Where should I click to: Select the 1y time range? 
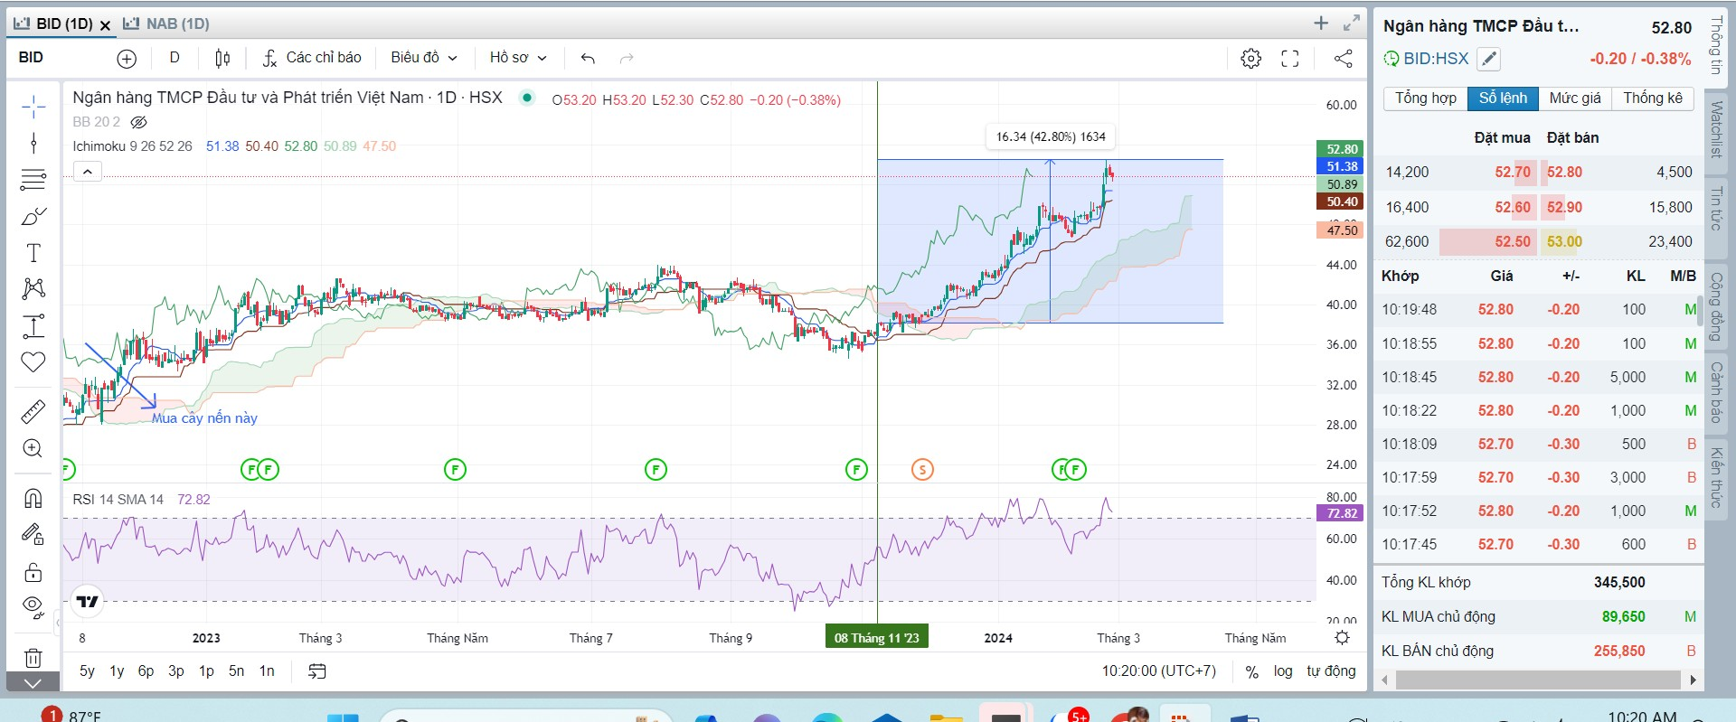pos(117,670)
